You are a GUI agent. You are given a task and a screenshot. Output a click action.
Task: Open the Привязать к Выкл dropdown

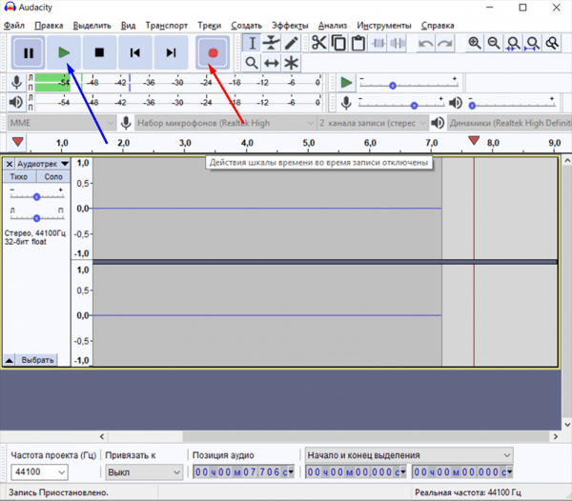[x=144, y=472]
